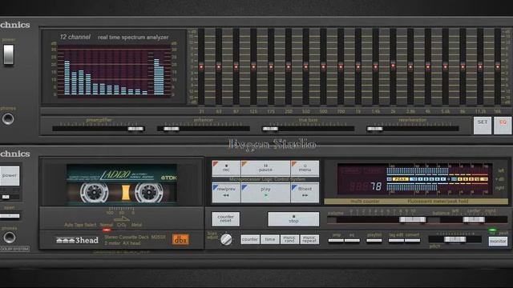The image size is (513, 288).
Task: Click the 8k equalizer band fader
Action: (x=463, y=66)
